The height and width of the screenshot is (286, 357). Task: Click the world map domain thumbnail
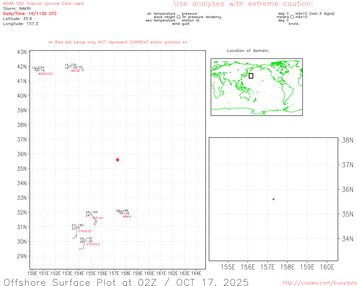257,87
